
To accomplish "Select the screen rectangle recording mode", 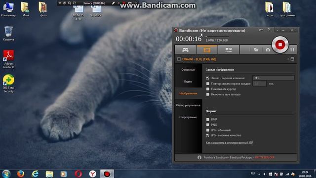I will pos(207,50).
